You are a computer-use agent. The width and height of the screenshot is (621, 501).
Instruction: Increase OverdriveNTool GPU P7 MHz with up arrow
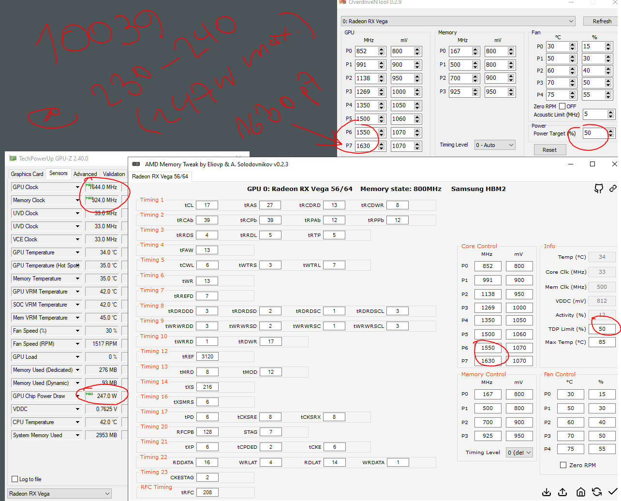coord(382,144)
